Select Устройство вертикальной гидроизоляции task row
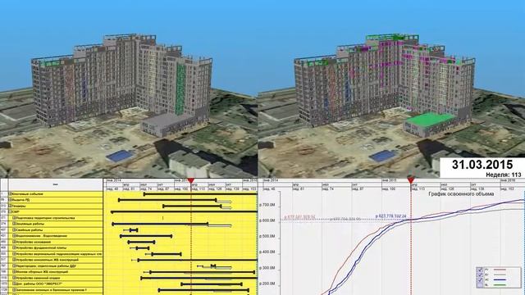This screenshot has height=295, width=525. 52,254
